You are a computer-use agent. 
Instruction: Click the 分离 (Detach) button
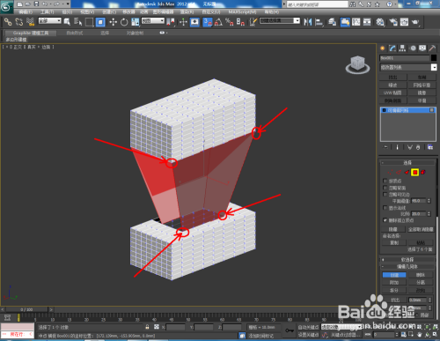(421, 283)
